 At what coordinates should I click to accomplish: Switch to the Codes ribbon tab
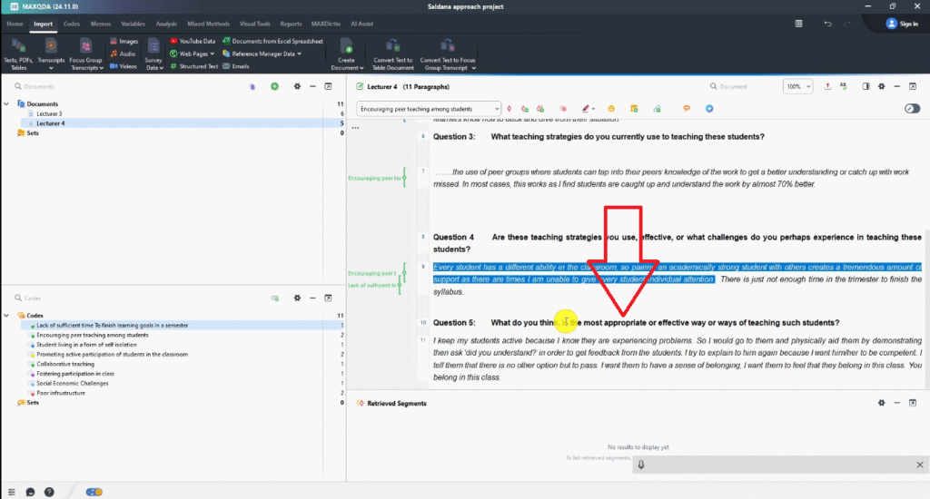[x=71, y=23]
